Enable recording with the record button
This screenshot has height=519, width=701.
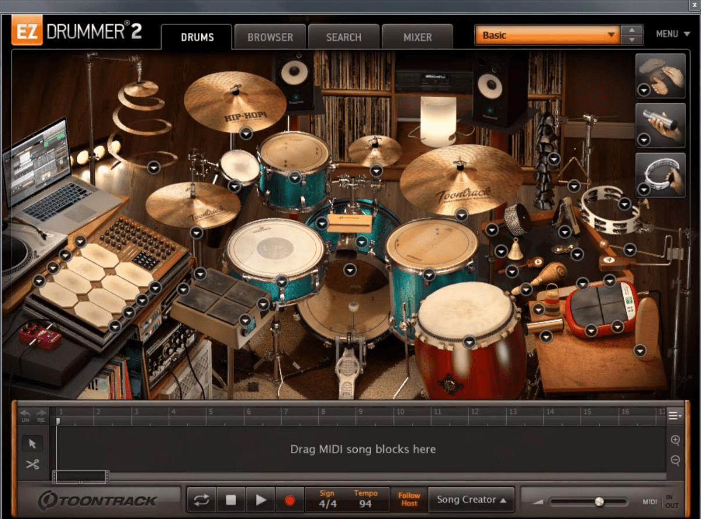click(x=290, y=500)
